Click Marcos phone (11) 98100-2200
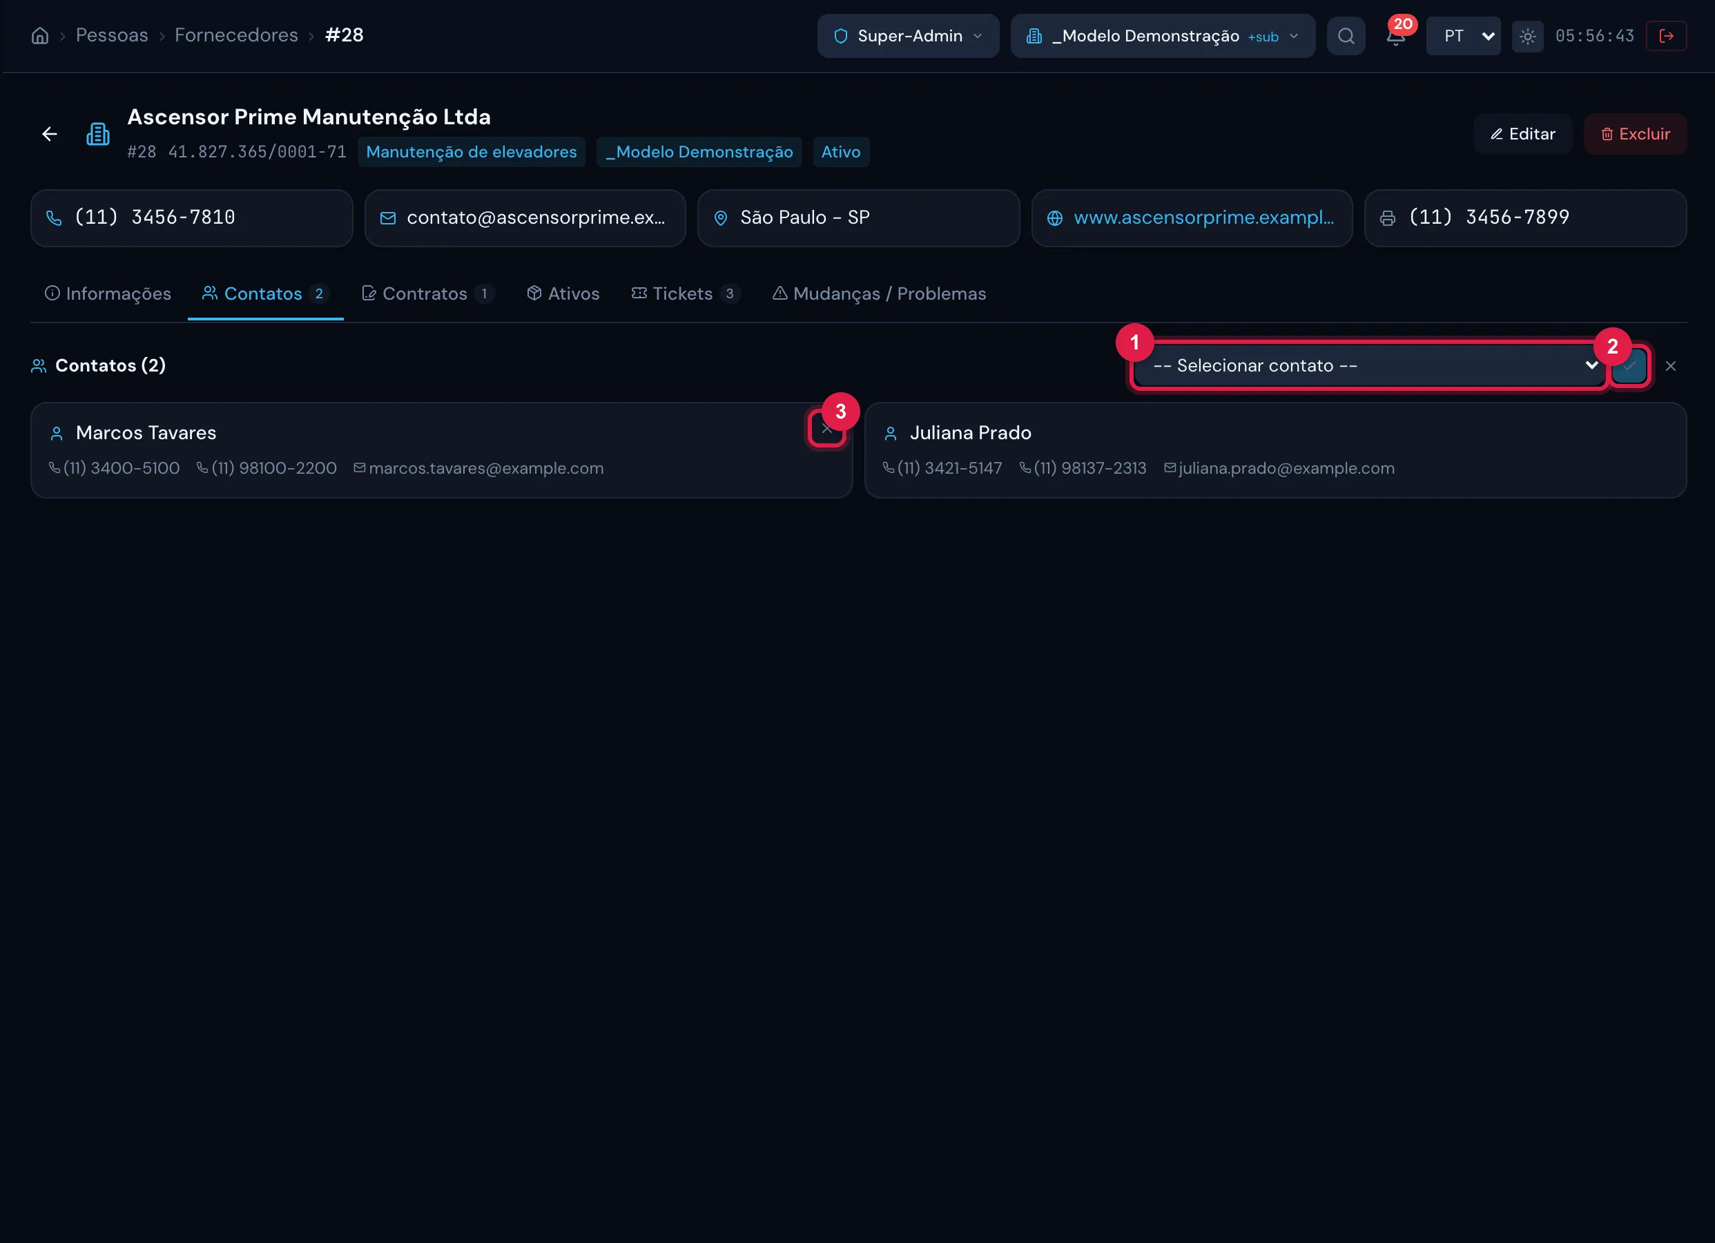This screenshot has width=1715, height=1243. [273, 468]
